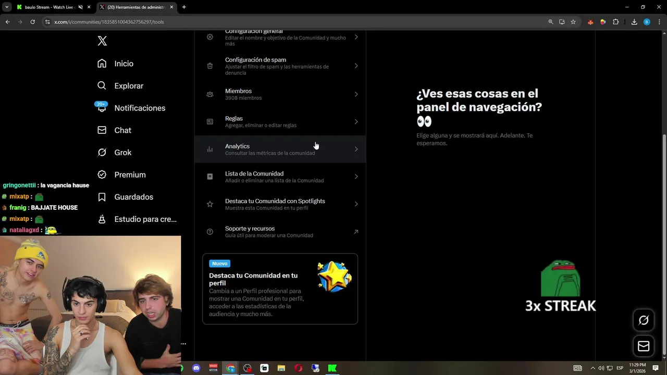Open browser zoom magnifier icon
This screenshot has height=375, width=667.
[x=551, y=22]
